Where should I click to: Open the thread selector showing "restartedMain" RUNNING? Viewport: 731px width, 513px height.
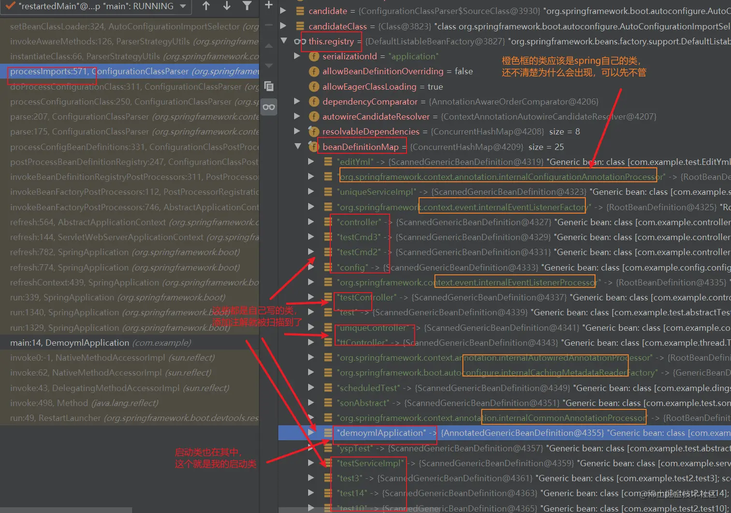click(x=96, y=6)
